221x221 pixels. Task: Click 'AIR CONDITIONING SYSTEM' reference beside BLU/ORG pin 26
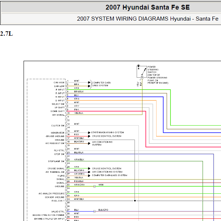coord(107,172)
